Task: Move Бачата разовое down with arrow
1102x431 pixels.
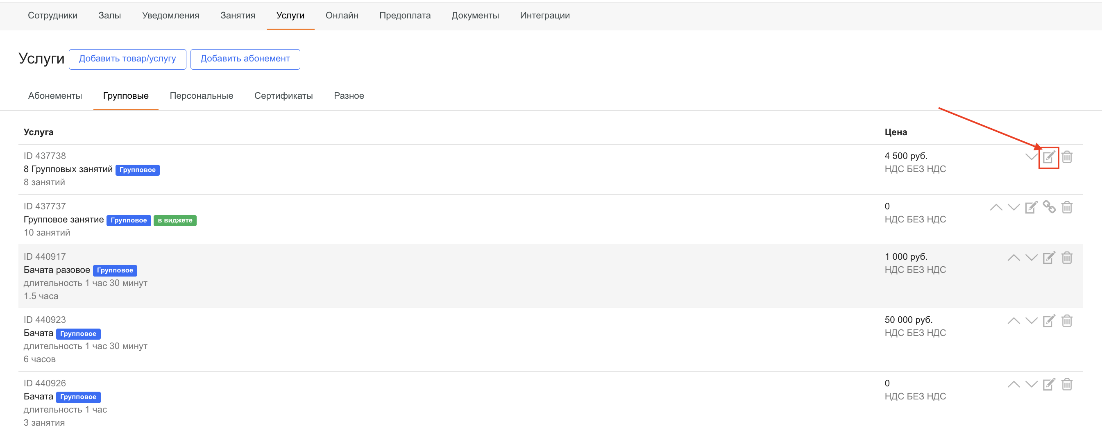Action: (x=1032, y=258)
